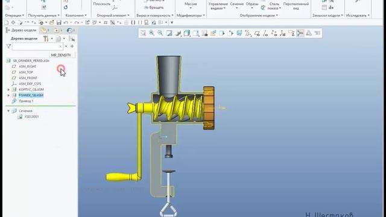Toggle the highlighted 3D annotation display icon
386x217 pixels.
click(300, 33)
